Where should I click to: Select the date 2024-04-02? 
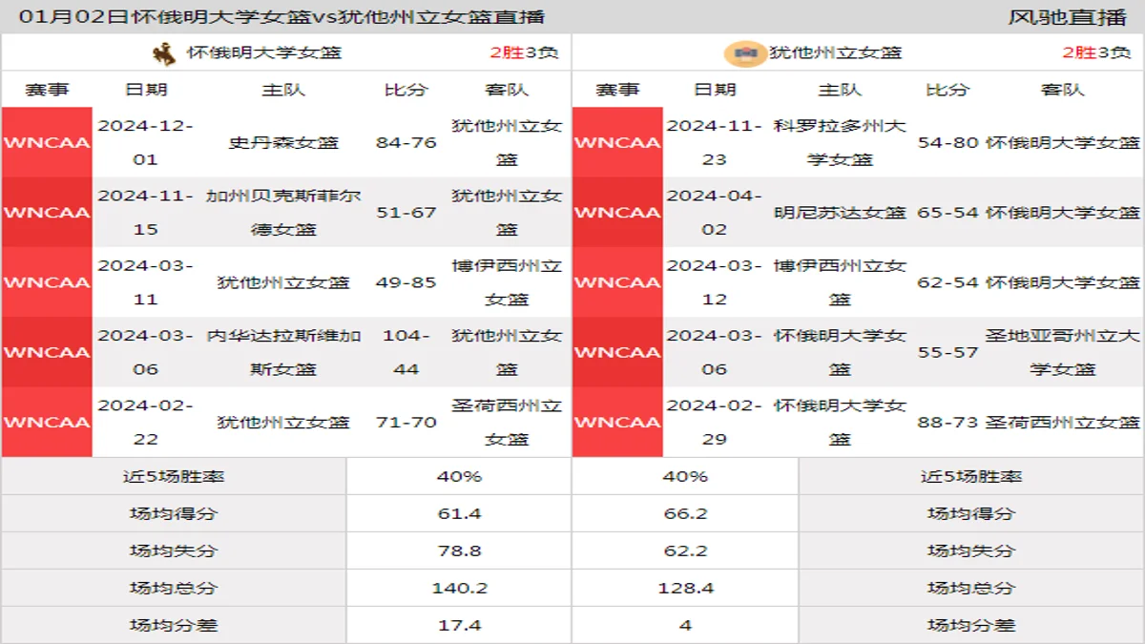[x=715, y=212]
